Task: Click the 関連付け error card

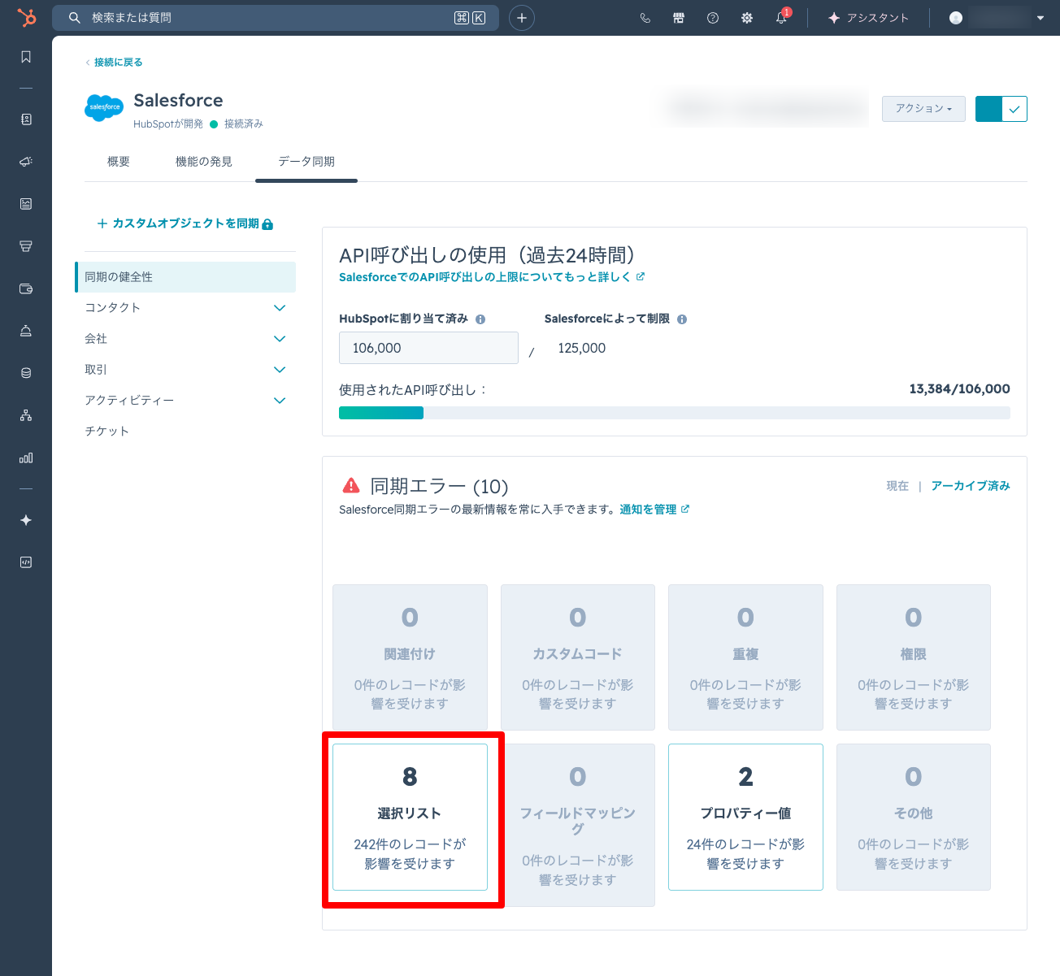Action: 410,657
